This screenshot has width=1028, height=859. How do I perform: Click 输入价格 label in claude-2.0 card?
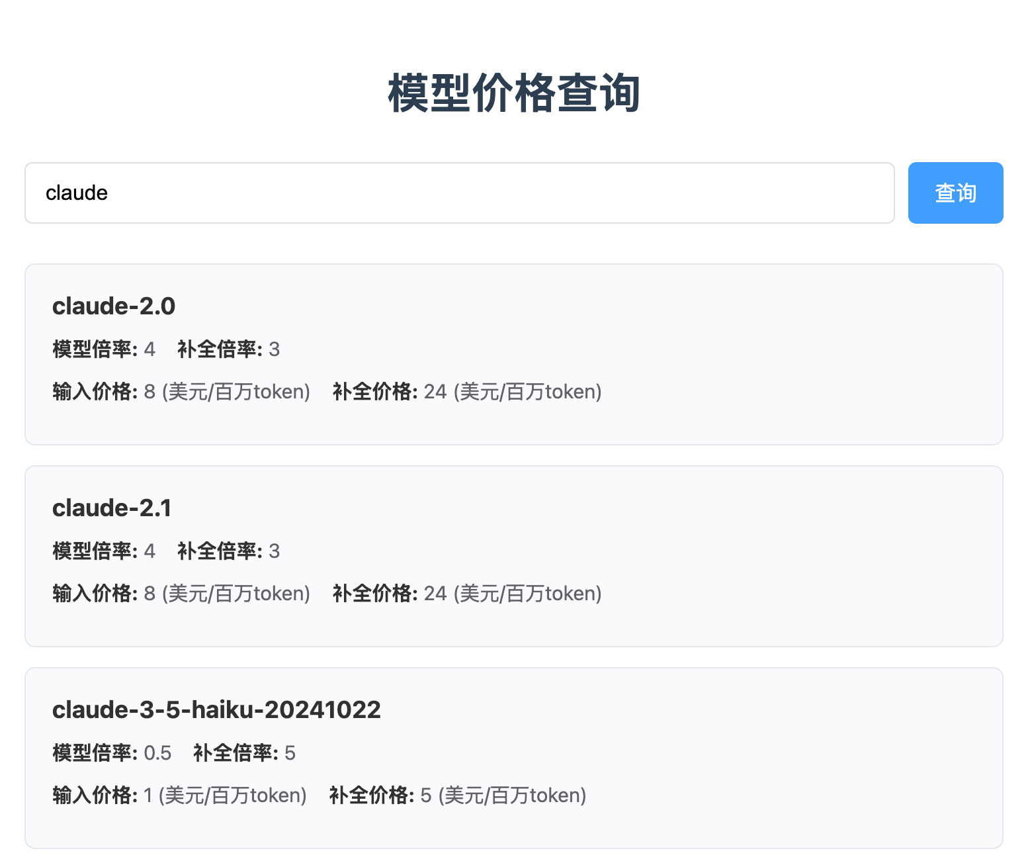point(95,391)
